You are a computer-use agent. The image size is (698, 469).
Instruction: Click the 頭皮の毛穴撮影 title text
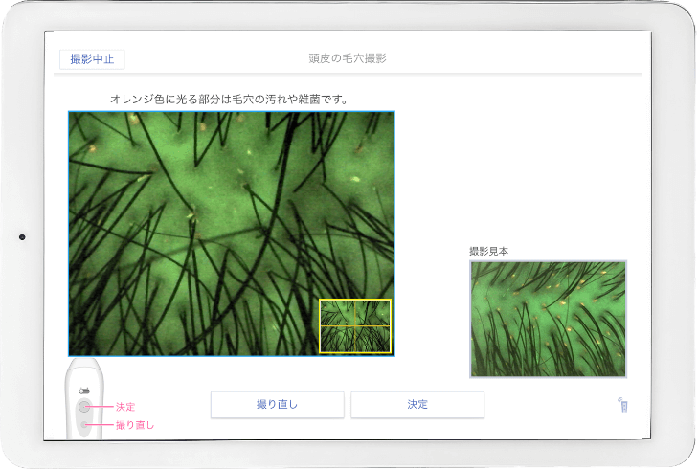348,58
